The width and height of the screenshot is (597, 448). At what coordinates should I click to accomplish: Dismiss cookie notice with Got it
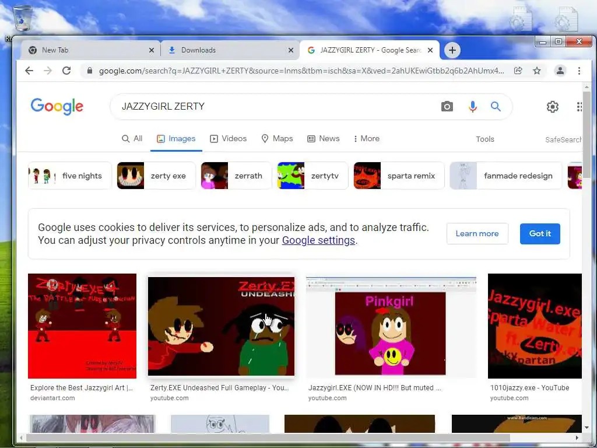[x=540, y=233]
